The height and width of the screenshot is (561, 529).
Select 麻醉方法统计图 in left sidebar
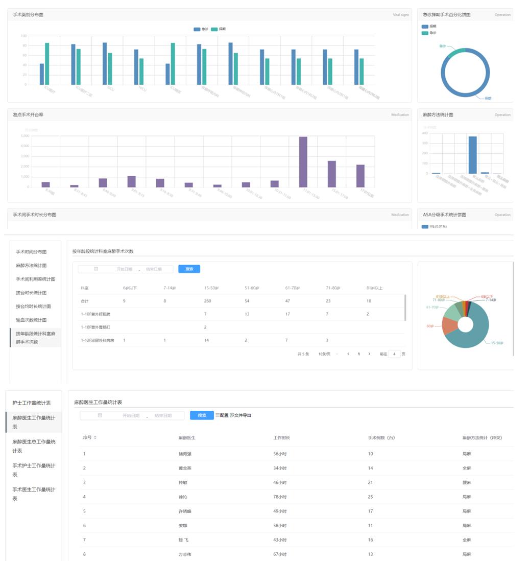(31, 266)
